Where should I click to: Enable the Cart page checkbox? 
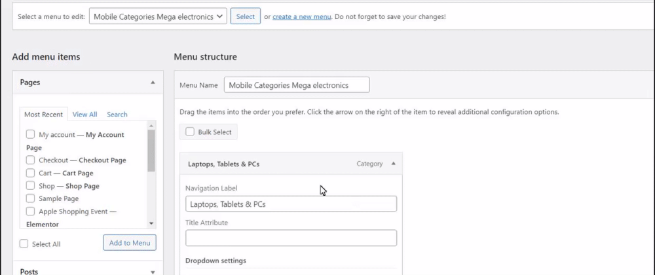(x=30, y=173)
